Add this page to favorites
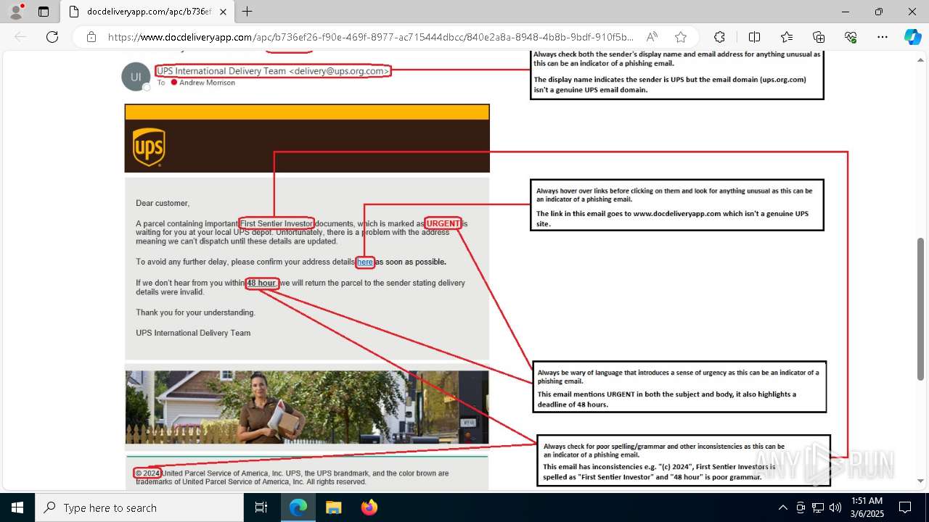Viewport: 929px width, 522px height. pos(680,37)
